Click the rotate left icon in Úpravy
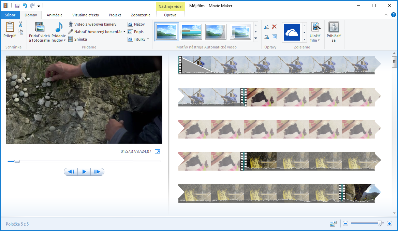The image size is (398, 231). coord(266,27)
